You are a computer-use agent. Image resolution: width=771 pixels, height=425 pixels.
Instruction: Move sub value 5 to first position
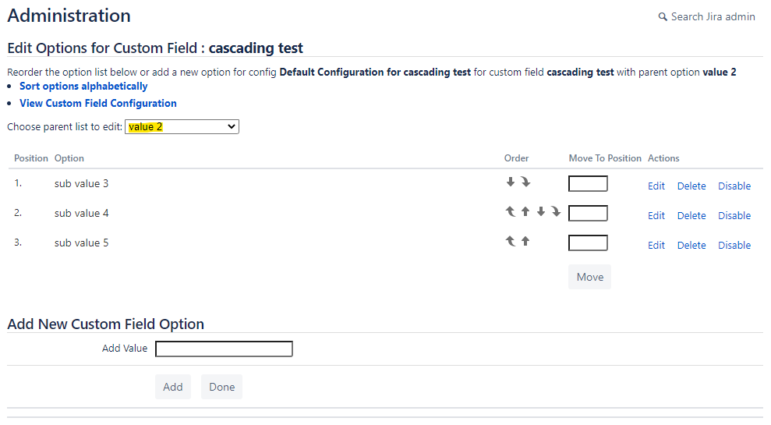coord(511,242)
